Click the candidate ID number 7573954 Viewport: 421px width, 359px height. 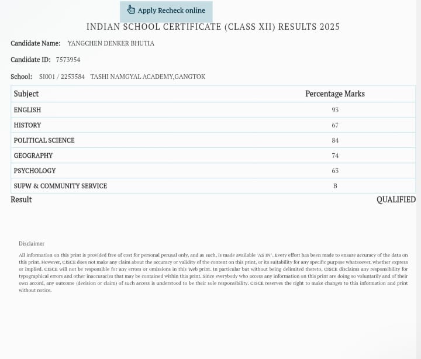click(68, 60)
